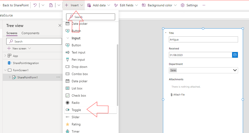The height and width of the screenshot is (133, 249).
Task: Open the New screen dropdown chevron
Action: click(29, 48)
